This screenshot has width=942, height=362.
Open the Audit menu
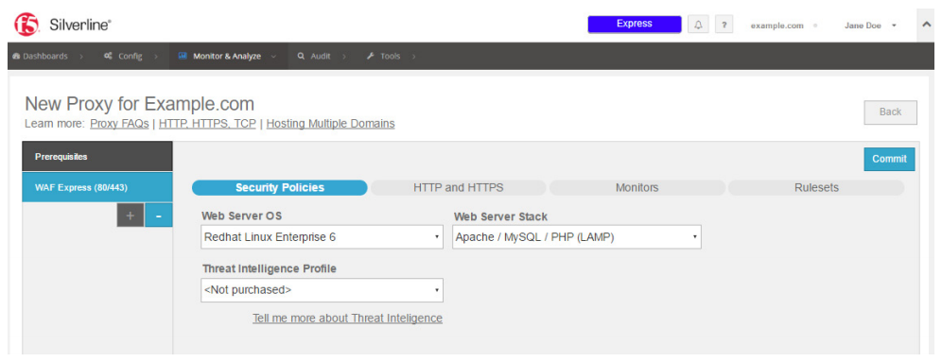click(x=322, y=57)
